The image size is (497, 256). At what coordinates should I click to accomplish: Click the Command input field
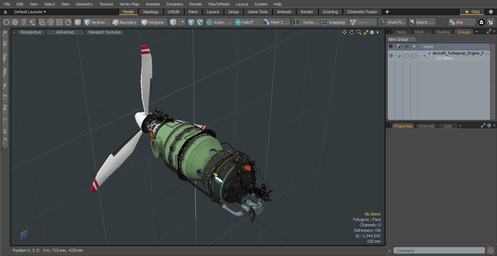coord(439,251)
